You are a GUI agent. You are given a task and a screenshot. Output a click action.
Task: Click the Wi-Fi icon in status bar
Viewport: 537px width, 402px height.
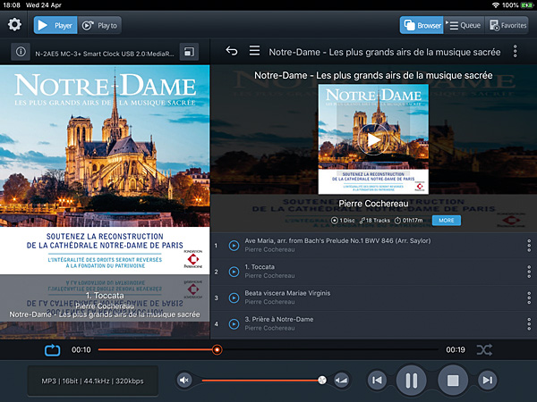tap(496, 5)
